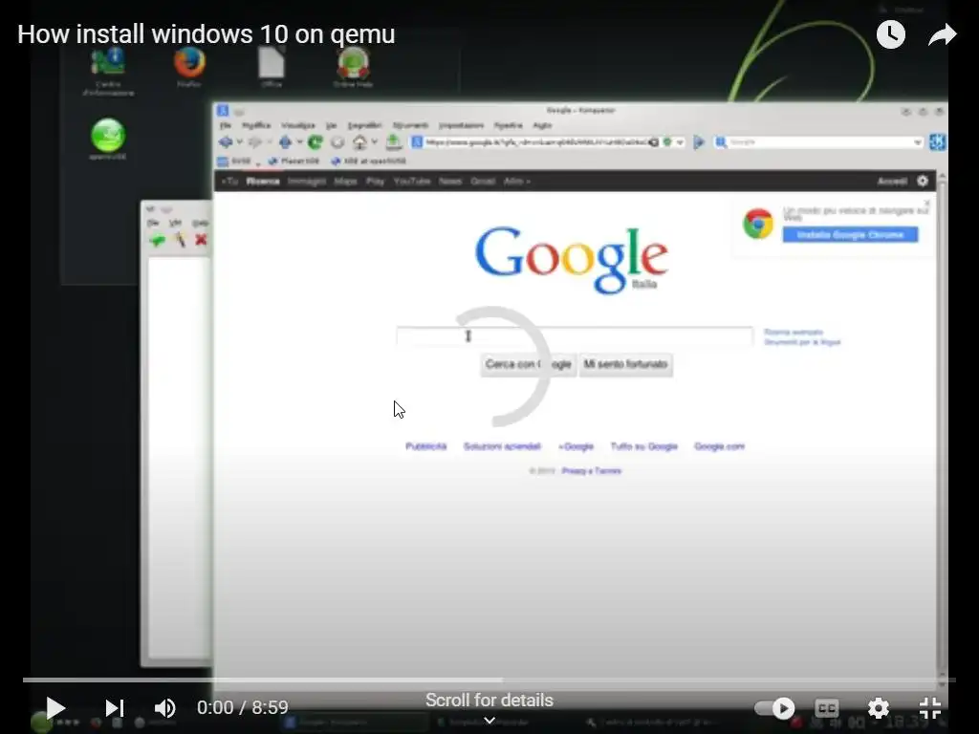Toggle the autoplay switch
The width and height of the screenshot is (979, 734).
click(x=774, y=708)
